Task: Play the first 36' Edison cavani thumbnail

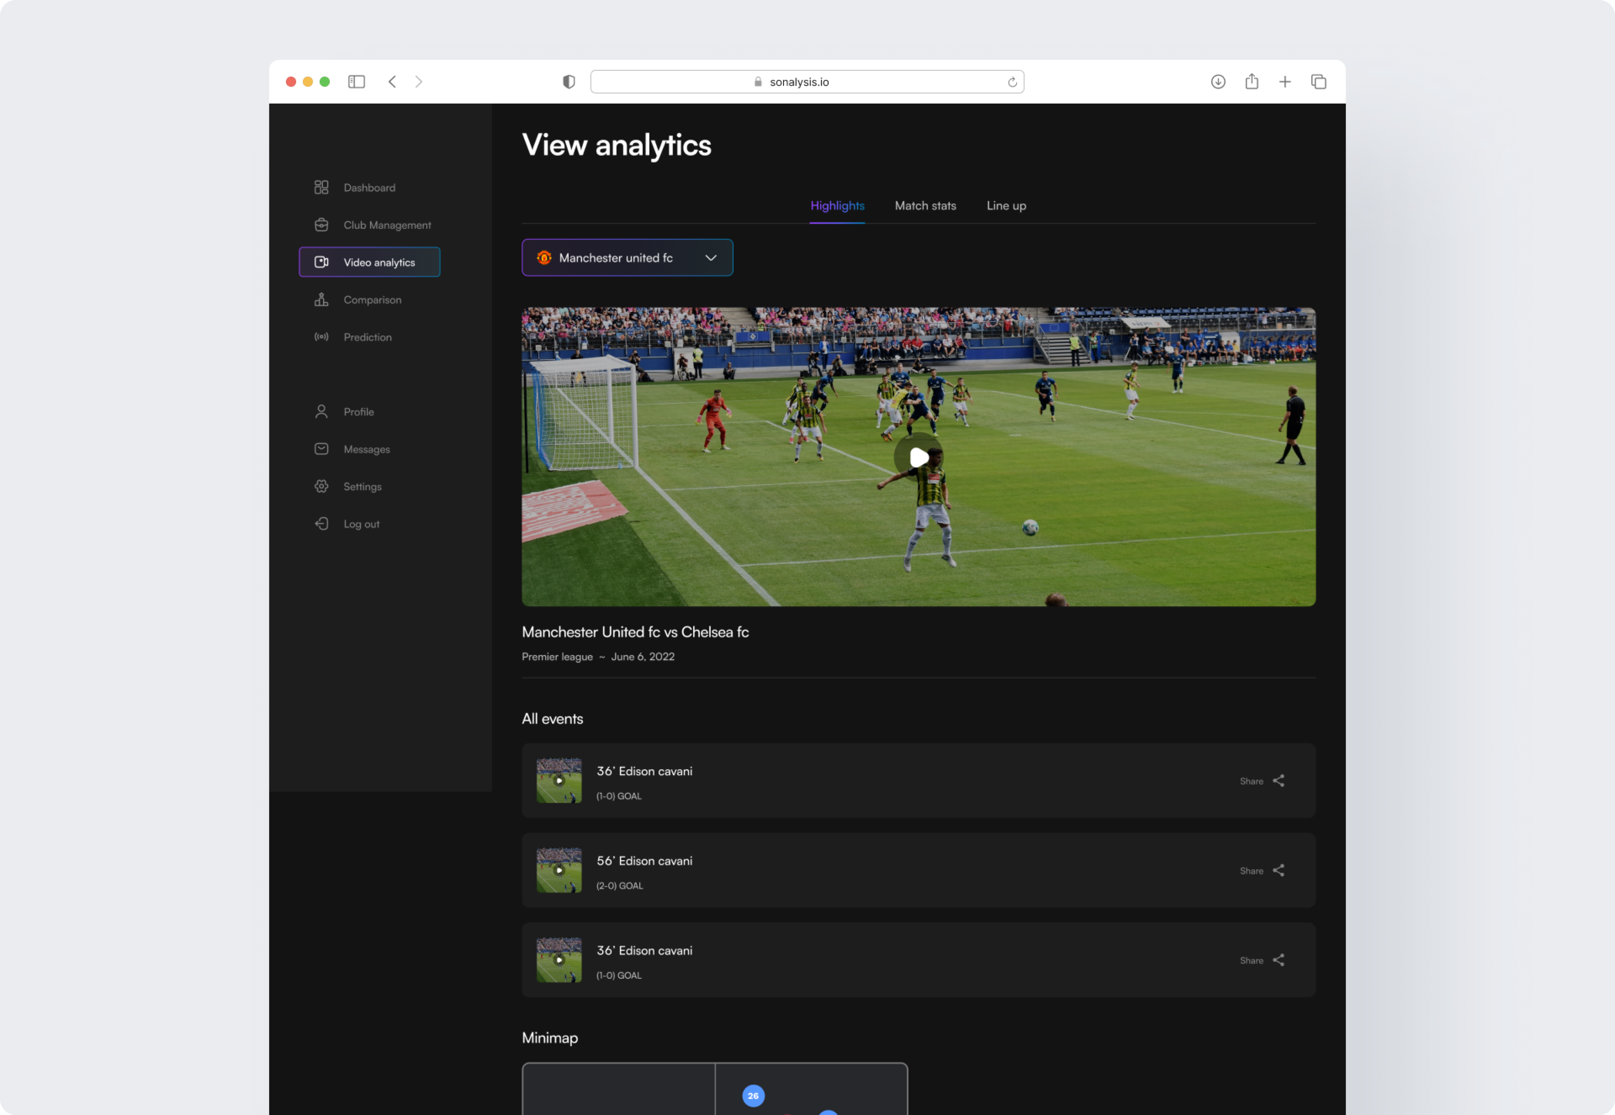Action: pos(558,780)
